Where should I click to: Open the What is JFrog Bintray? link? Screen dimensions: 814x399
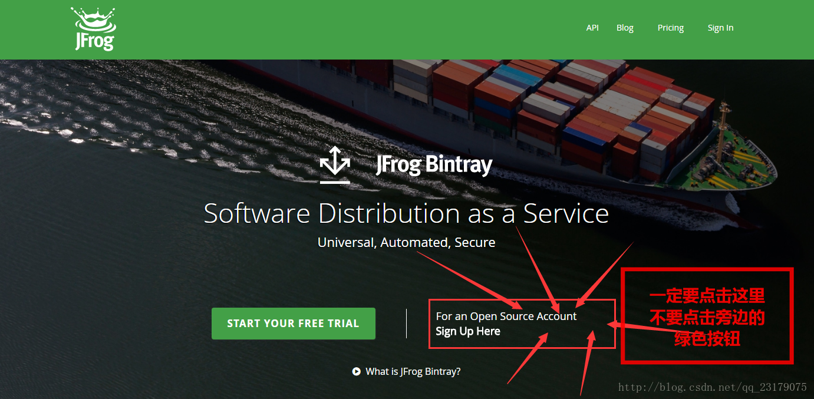[413, 372]
